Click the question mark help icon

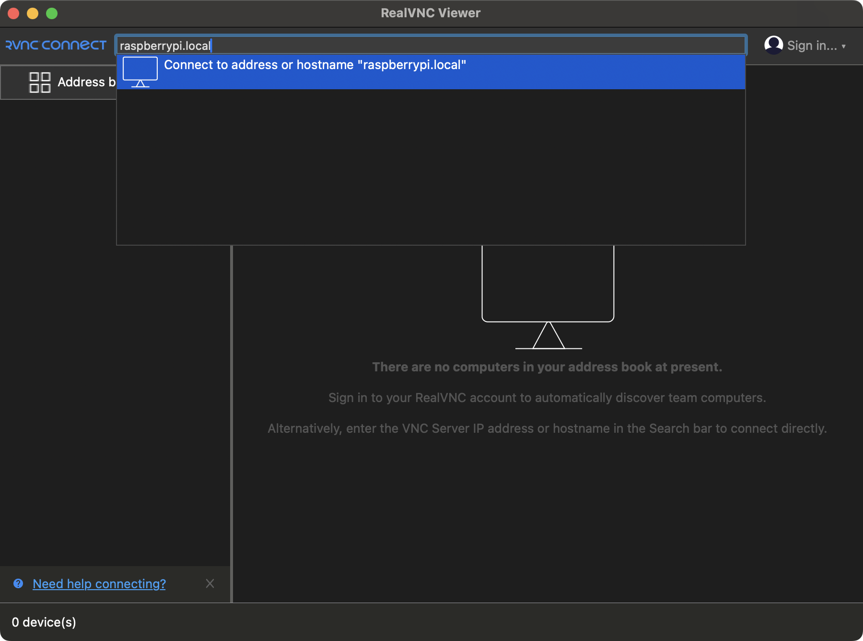pyautogui.click(x=18, y=584)
